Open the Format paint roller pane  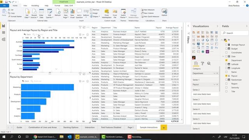(202, 63)
